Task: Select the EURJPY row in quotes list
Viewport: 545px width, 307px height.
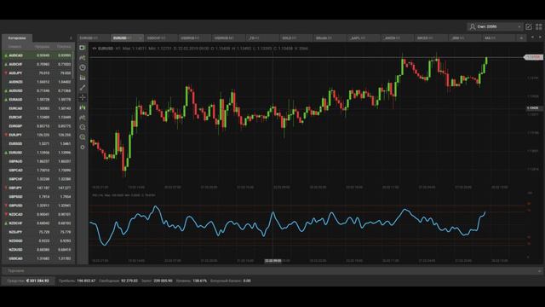Action: coord(37,135)
